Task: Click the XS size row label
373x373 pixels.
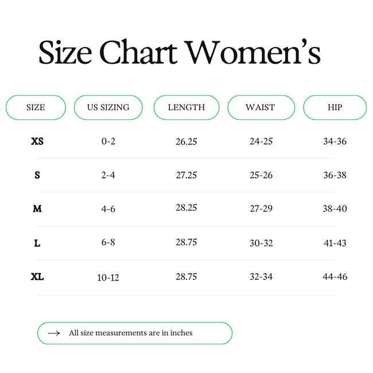Action: click(x=37, y=141)
